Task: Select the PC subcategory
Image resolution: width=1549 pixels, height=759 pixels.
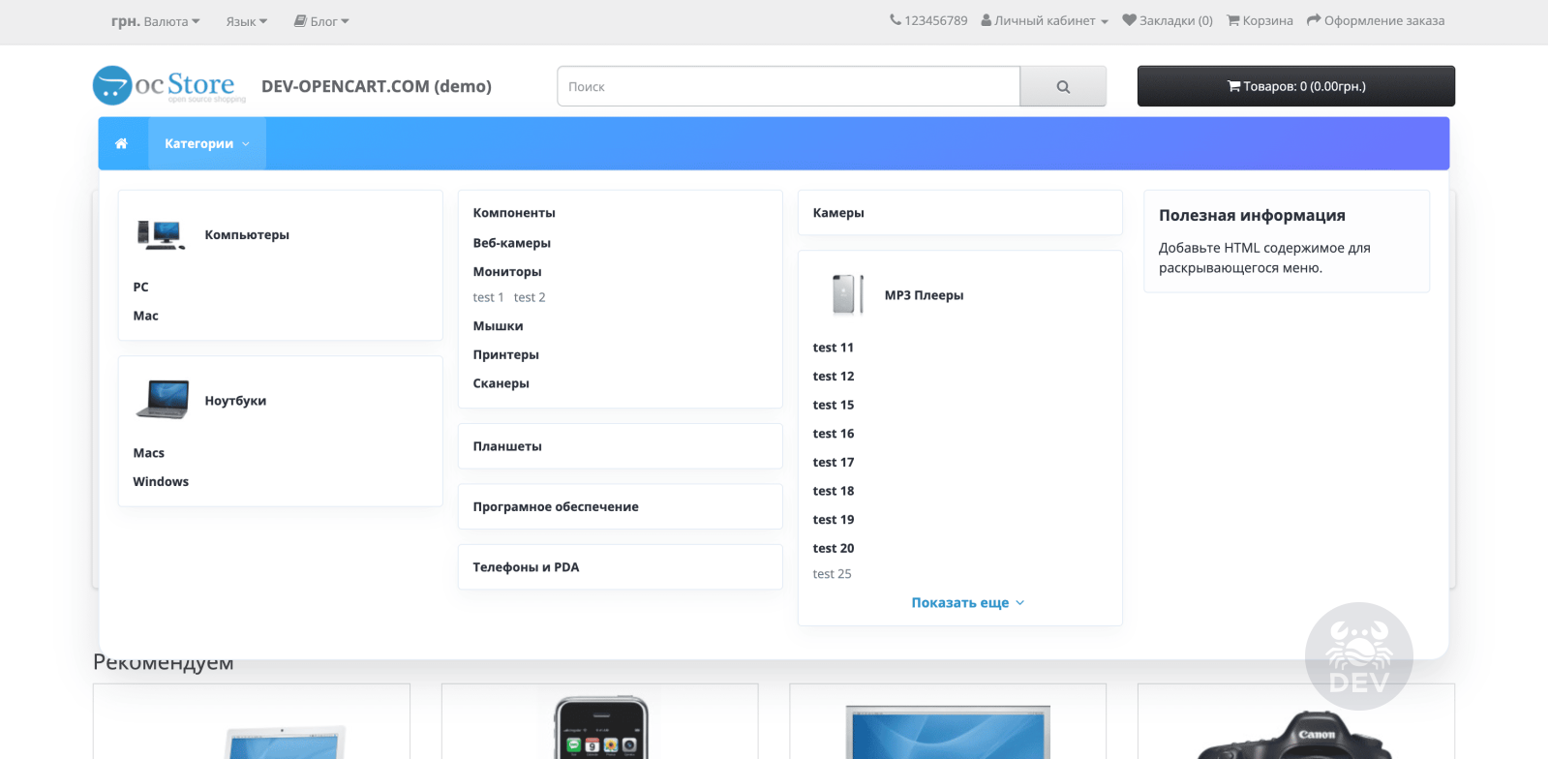Action: [x=141, y=287]
